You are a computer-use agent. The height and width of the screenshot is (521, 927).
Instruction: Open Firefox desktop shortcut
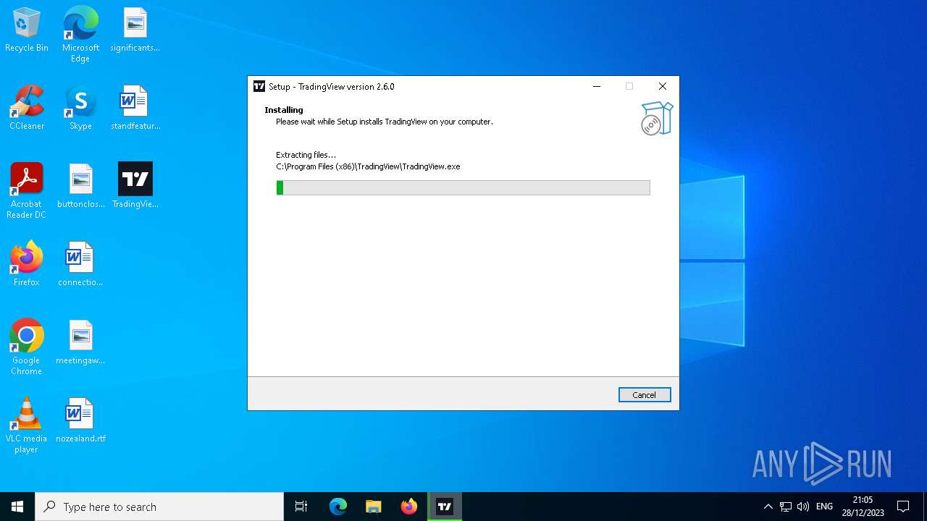[x=27, y=264]
